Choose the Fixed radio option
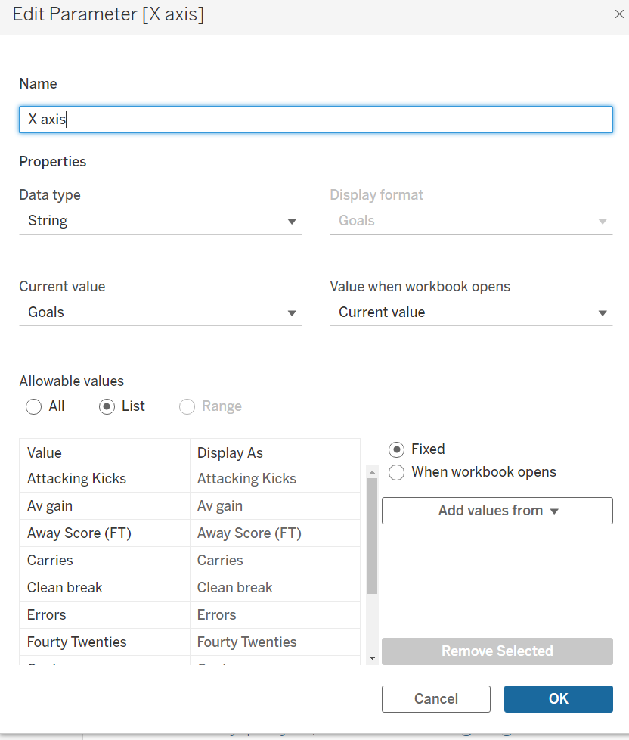The height and width of the screenshot is (740, 629). pyautogui.click(x=396, y=449)
